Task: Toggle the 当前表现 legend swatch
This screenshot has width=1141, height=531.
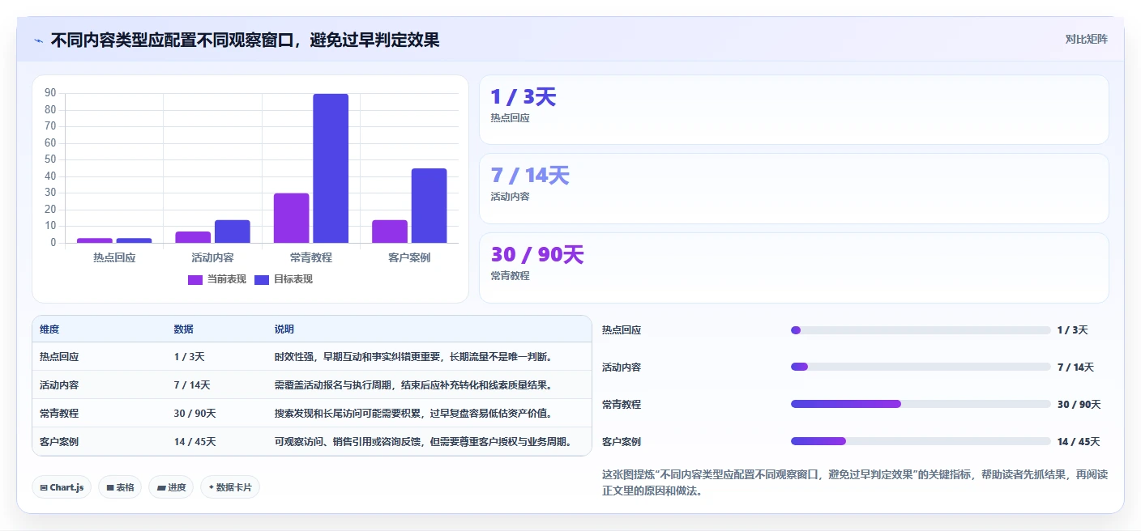Action: pos(195,279)
